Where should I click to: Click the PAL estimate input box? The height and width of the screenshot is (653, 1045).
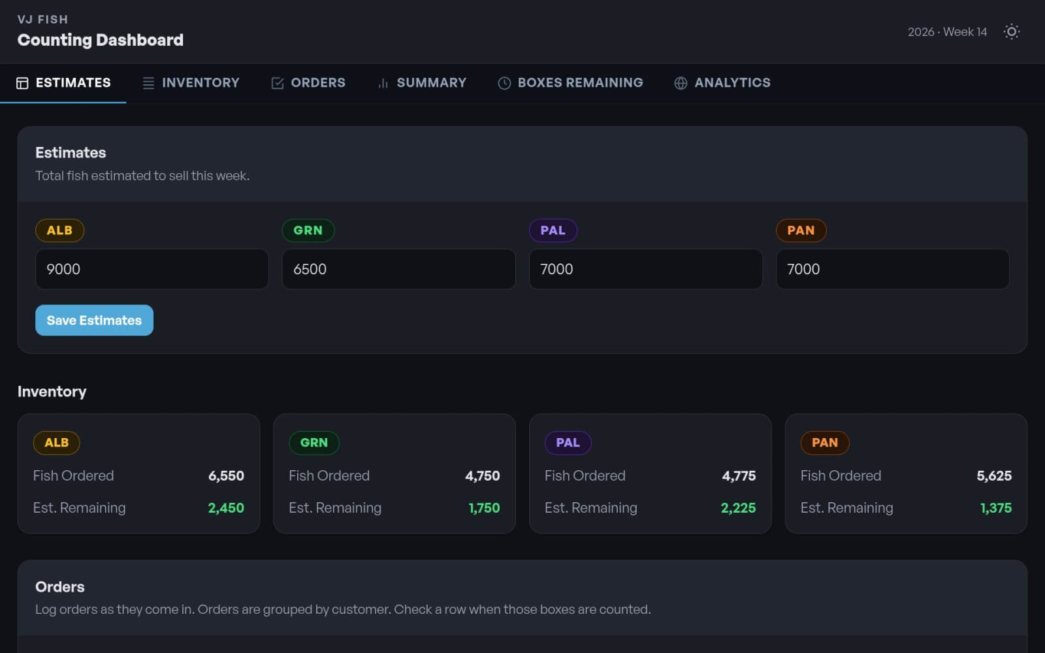click(x=645, y=269)
